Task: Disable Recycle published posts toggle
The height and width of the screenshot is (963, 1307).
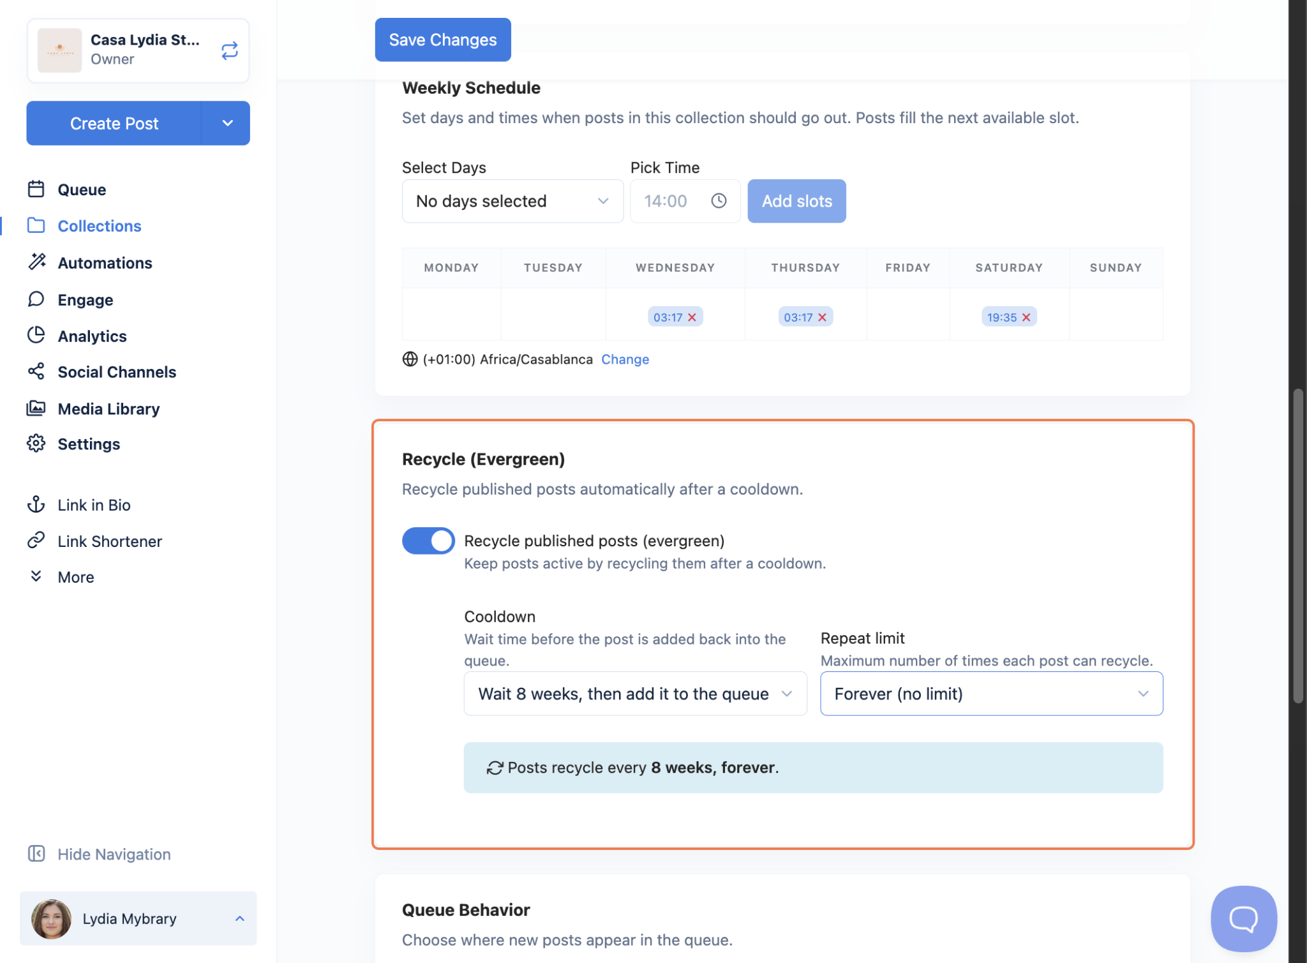Action: [x=428, y=541]
